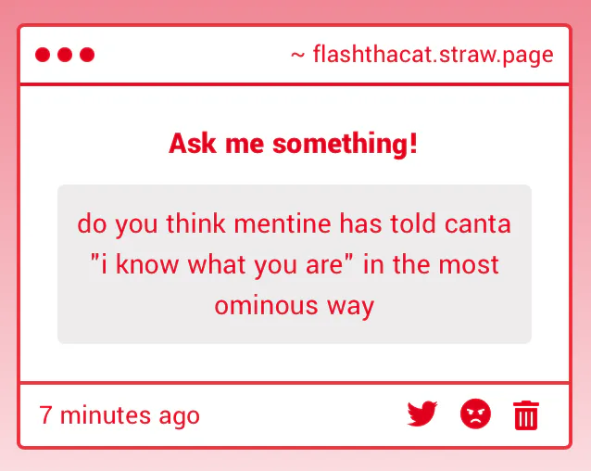The image size is (591, 471).
Task: Click the white header bar between dots and URL
Action: coord(193,55)
